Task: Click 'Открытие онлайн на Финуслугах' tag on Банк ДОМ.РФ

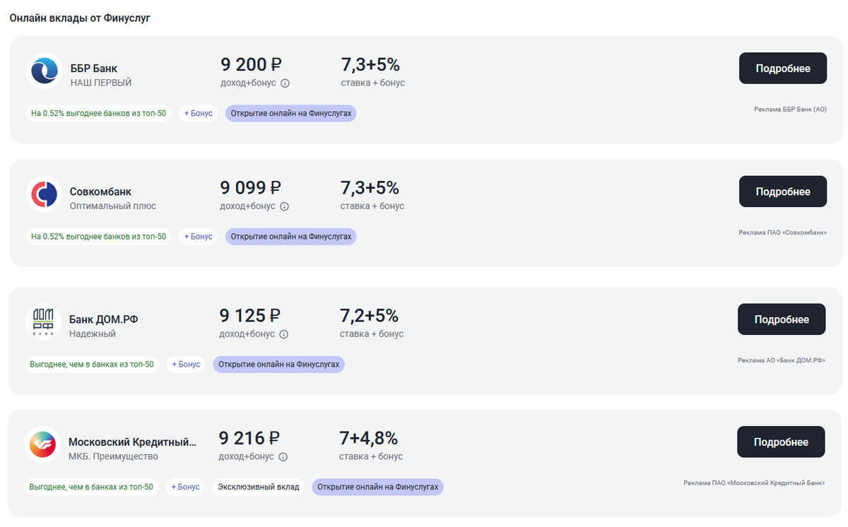Action: [279, 365]
